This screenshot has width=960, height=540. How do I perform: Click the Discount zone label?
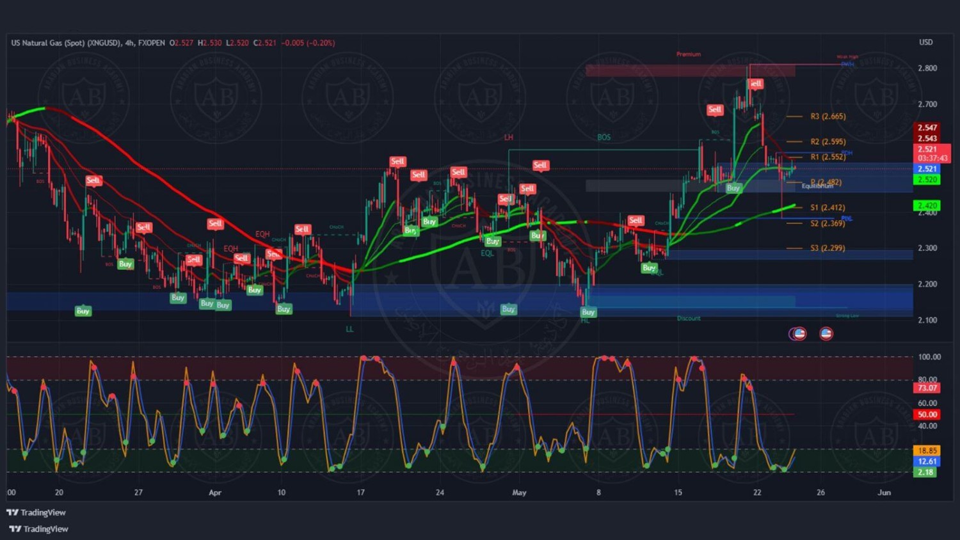[689, 318]
